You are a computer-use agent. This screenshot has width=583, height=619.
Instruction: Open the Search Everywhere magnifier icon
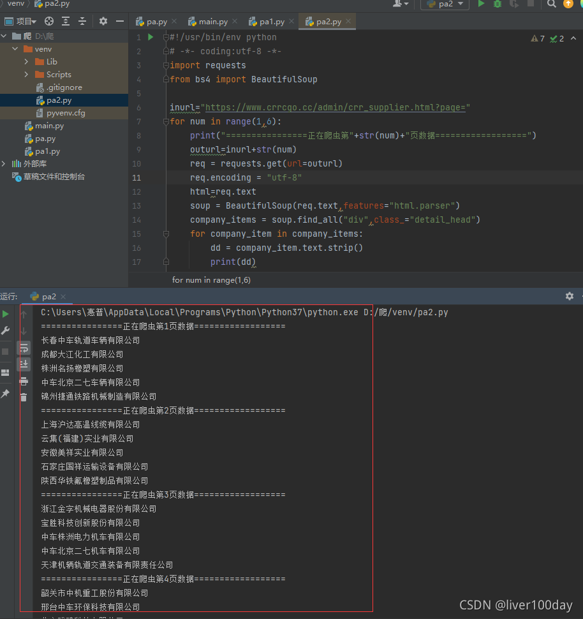[x=552, y=4]
